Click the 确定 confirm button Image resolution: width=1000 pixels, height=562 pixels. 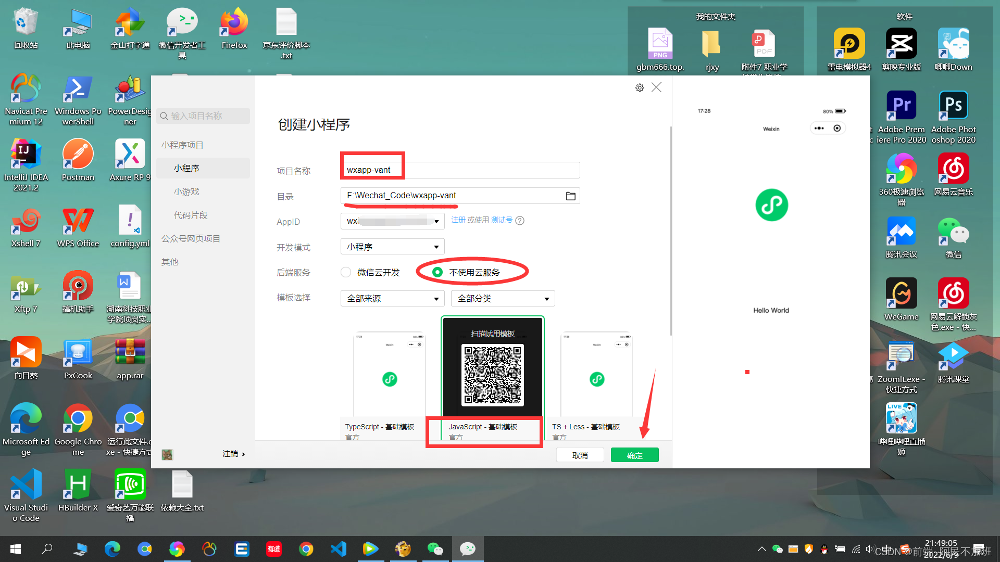pos(635,455)
